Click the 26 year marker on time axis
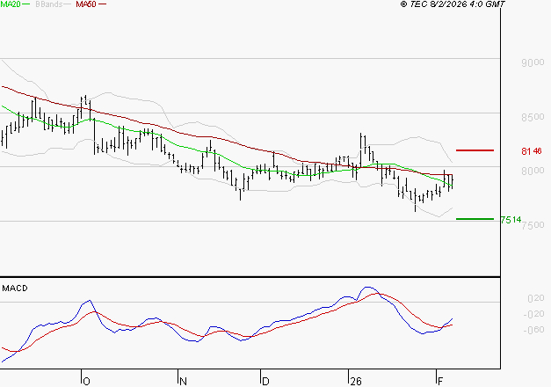Screen dimensions: 551x387 (356, 382)
